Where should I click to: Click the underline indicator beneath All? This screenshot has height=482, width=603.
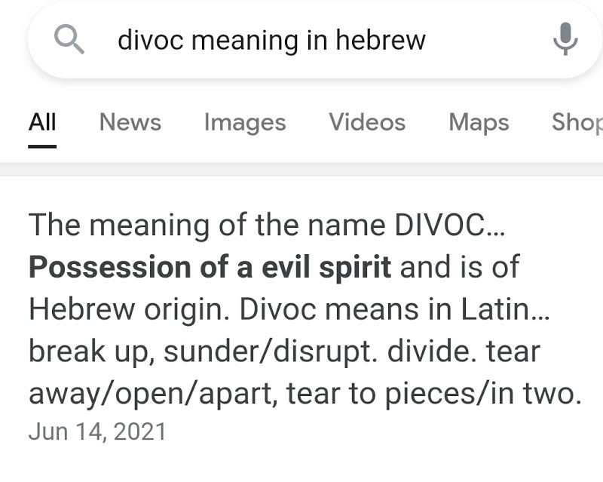[x=42, y=146]
